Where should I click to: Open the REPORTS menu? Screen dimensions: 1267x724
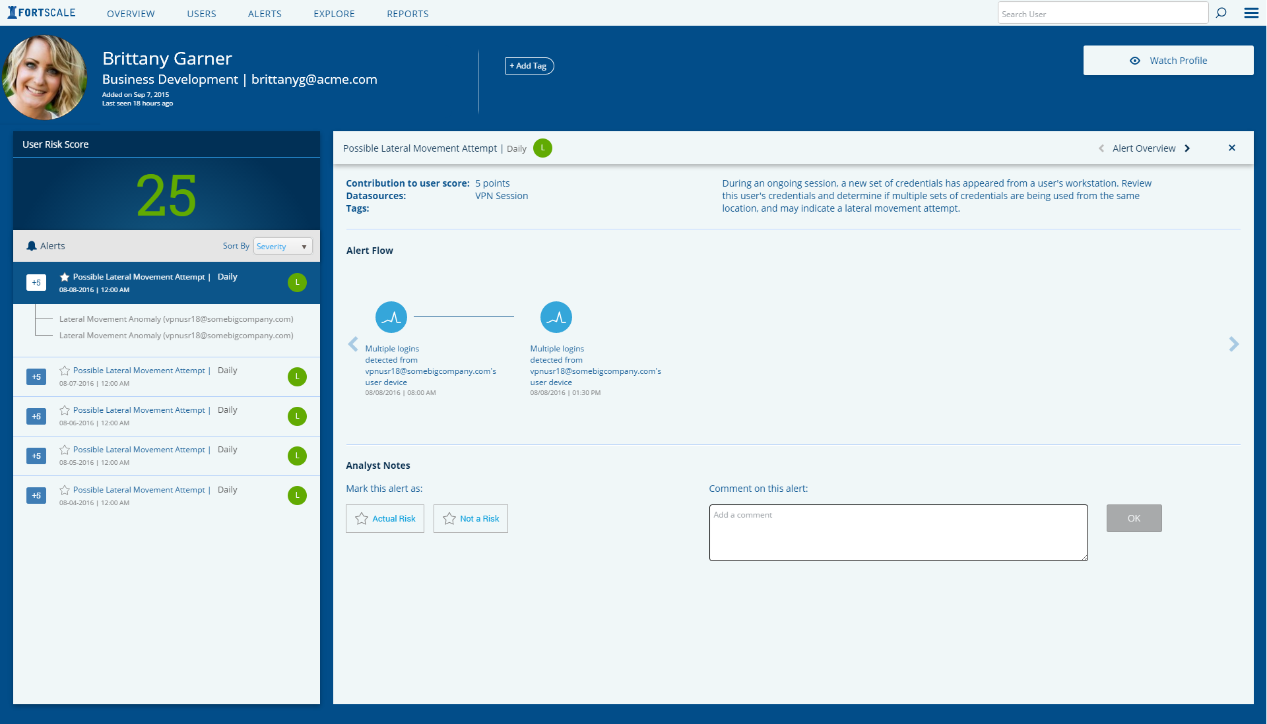408,14
